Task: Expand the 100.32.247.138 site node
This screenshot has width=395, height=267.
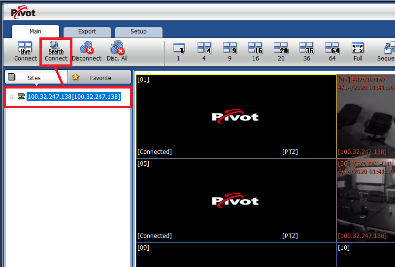Action: 12,97
